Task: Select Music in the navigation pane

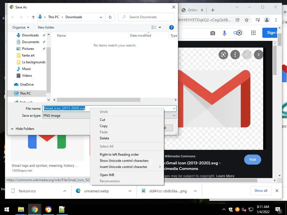Action: pyautogui.click(x=27, y=69)
